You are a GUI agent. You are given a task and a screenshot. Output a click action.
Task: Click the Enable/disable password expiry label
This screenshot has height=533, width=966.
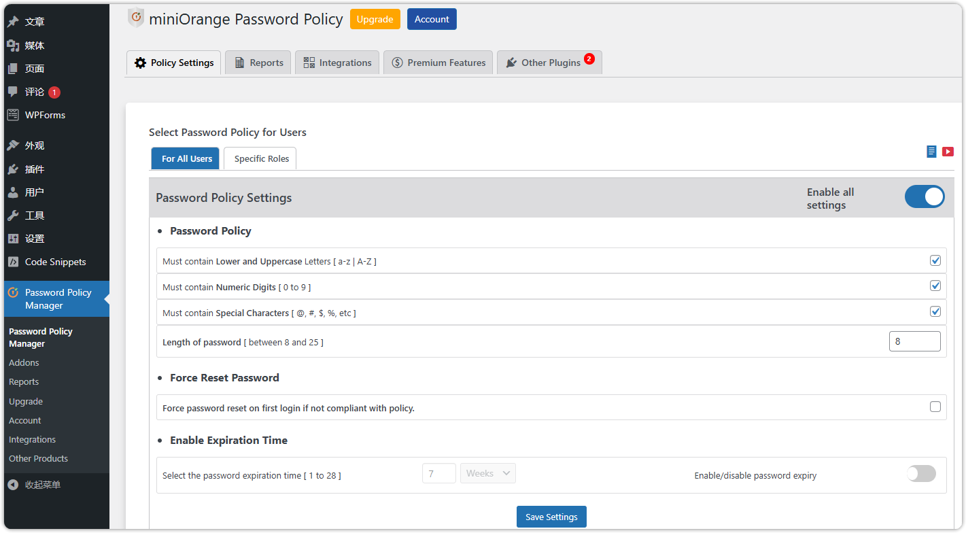[x=755, y=475]
